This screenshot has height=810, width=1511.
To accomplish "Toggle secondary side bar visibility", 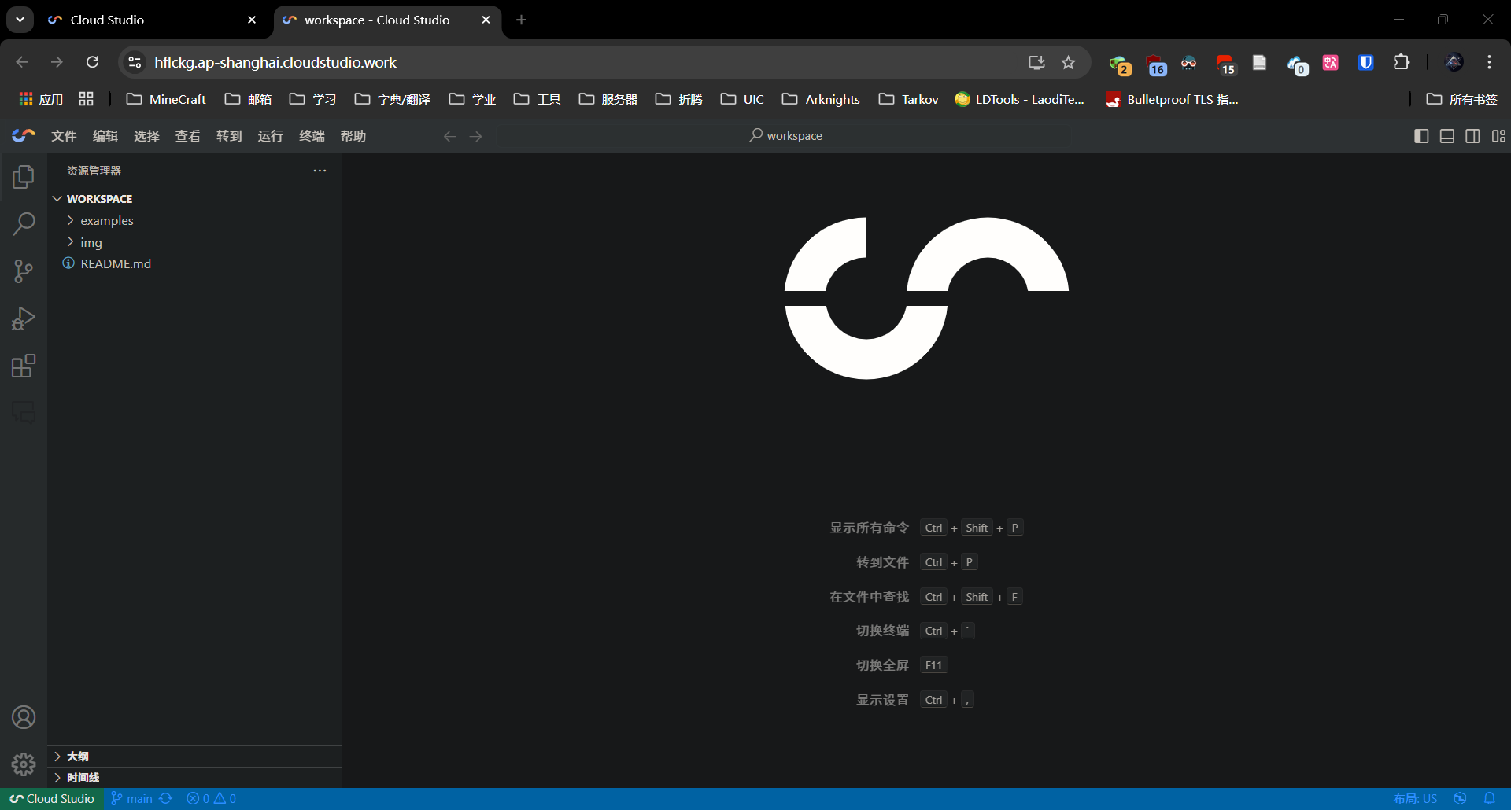I will coord(1473,136).
